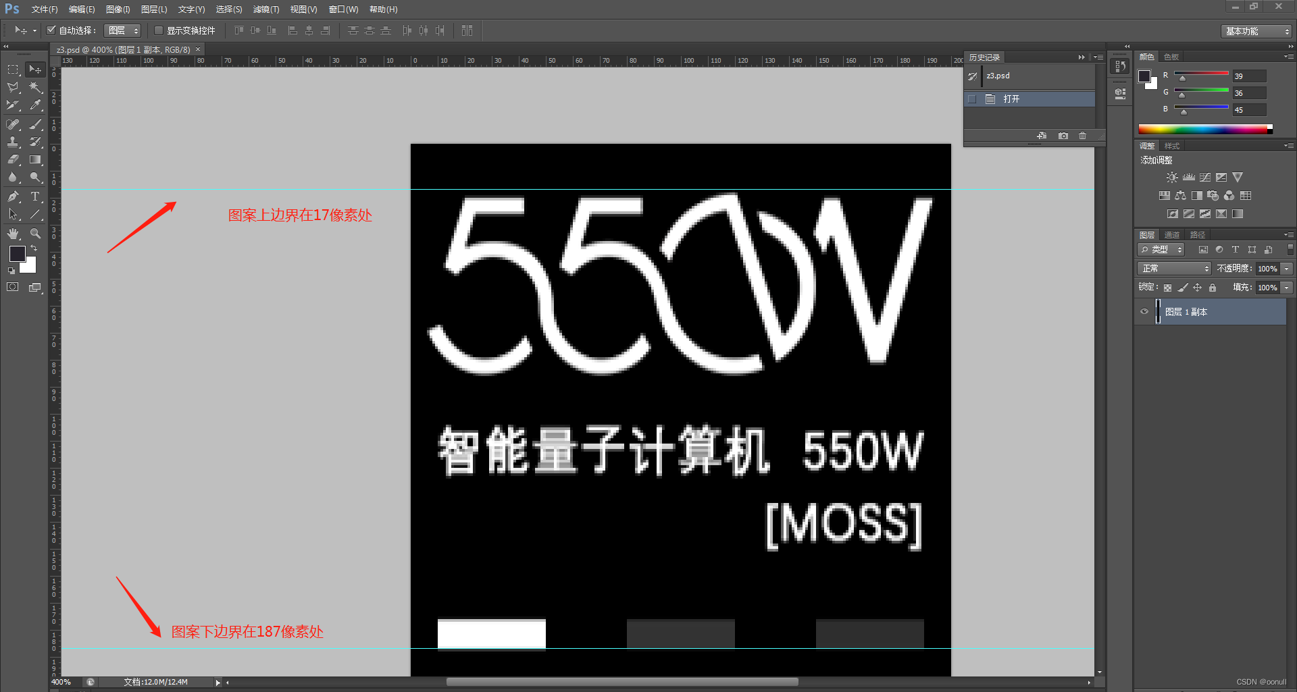Add Photo Filter adjustment icon

1213,196
